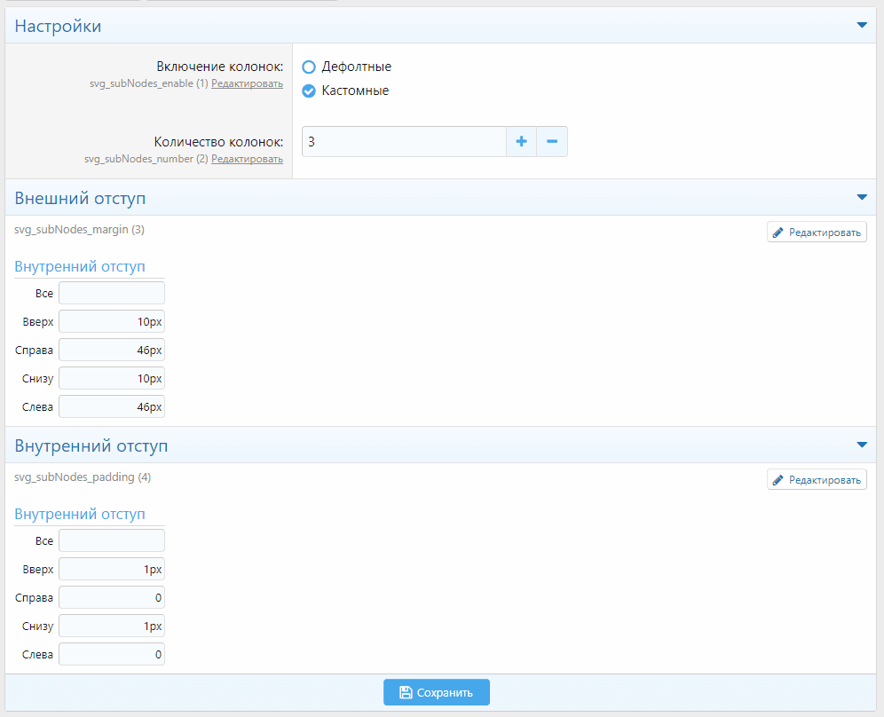Click the minus icon to decrease column count
This screenshot has width=884, height=717.
pyautogui.click(x=552, y=142)
